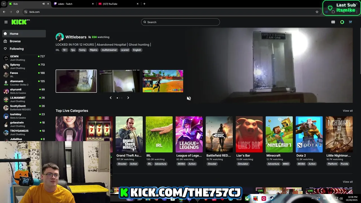Viewport: 361px width, 203px height.
Task: Focus the Search field
Action: tap(180, 22)
